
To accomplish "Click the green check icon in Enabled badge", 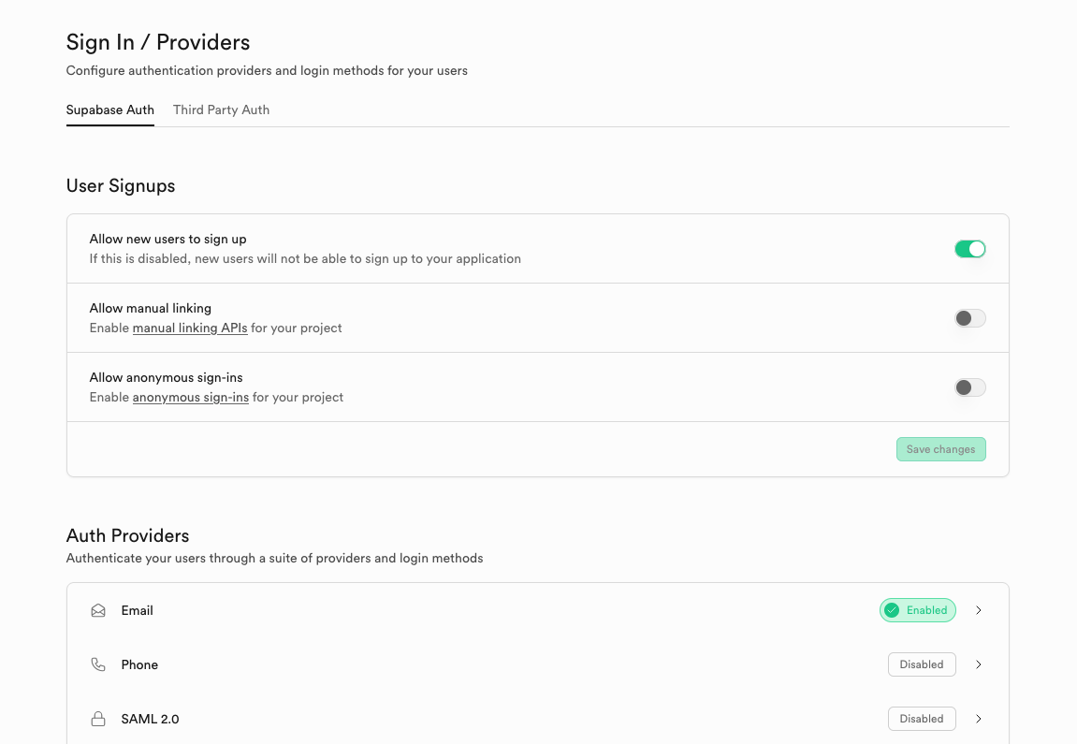I will click(x=892, y=610).
